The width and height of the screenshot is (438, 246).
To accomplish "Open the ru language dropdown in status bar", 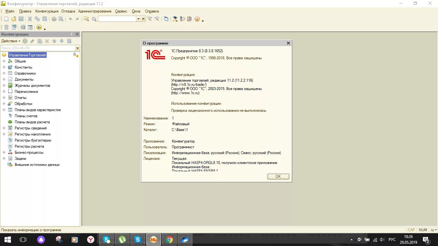I will coord(434,230).
